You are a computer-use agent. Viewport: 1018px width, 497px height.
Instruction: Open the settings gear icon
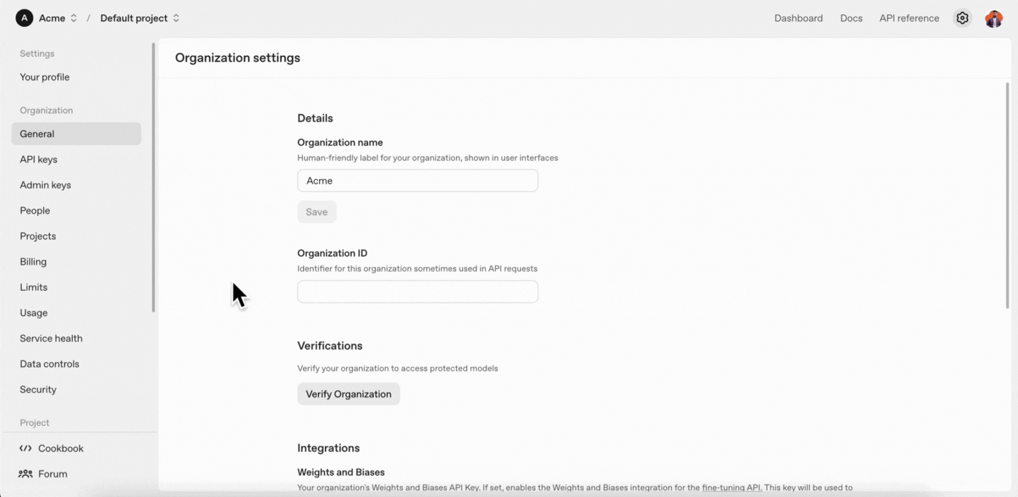pyautogui.click(x=962, y=18)
